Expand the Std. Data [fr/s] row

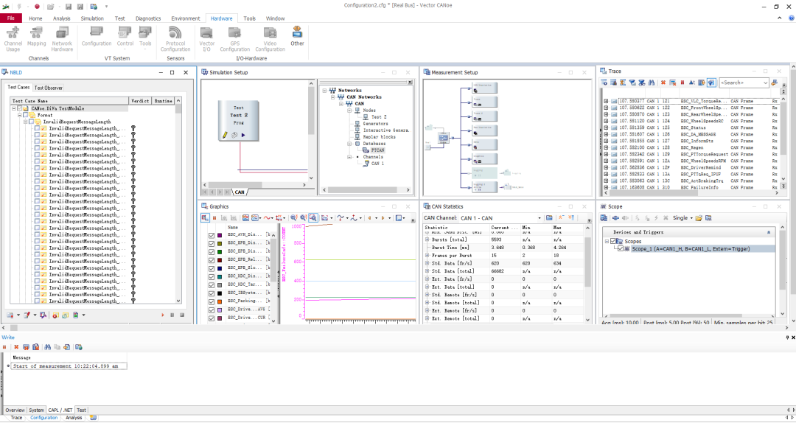coord(427,264)
